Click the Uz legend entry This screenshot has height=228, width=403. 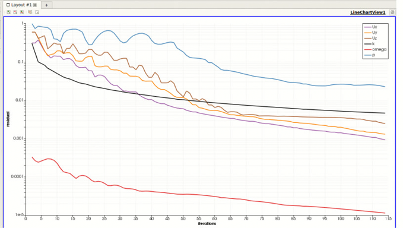pyautogui.click(x=371, y=38)
